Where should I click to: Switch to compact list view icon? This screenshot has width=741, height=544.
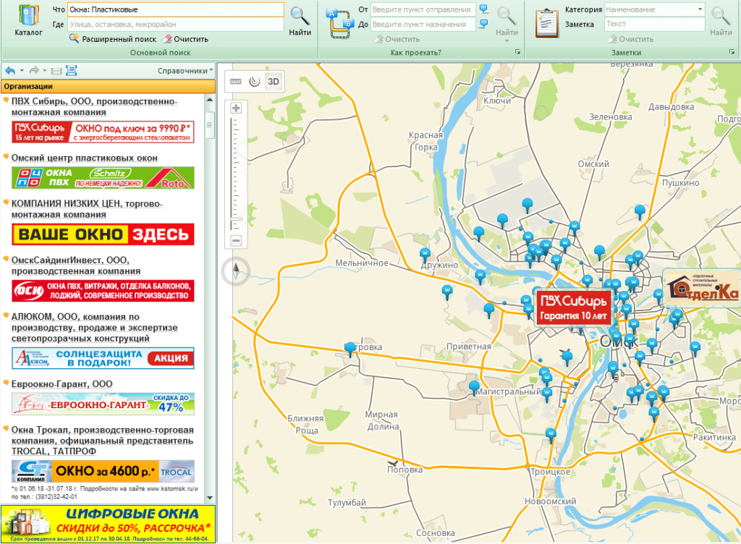56,72
